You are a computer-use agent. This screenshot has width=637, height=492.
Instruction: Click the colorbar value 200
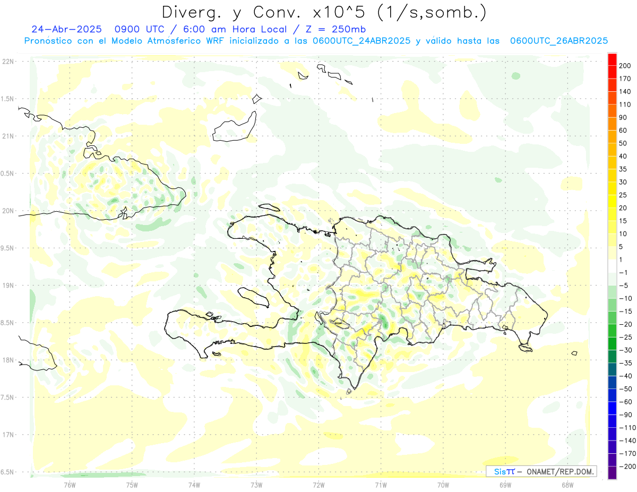tap(625, 66)
